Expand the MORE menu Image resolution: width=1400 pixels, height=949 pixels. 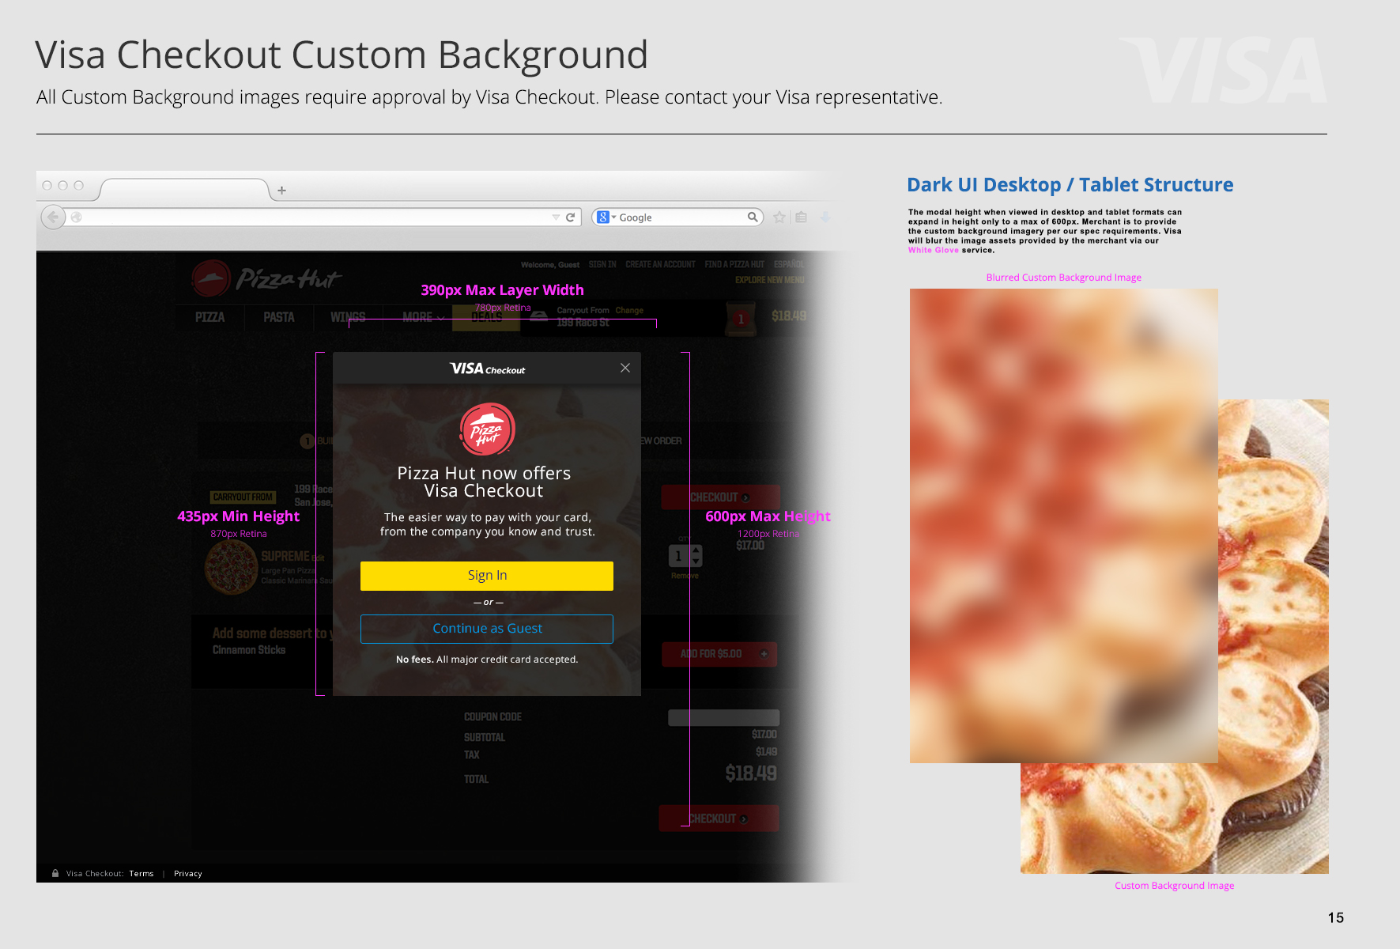(x=423, y=317)
